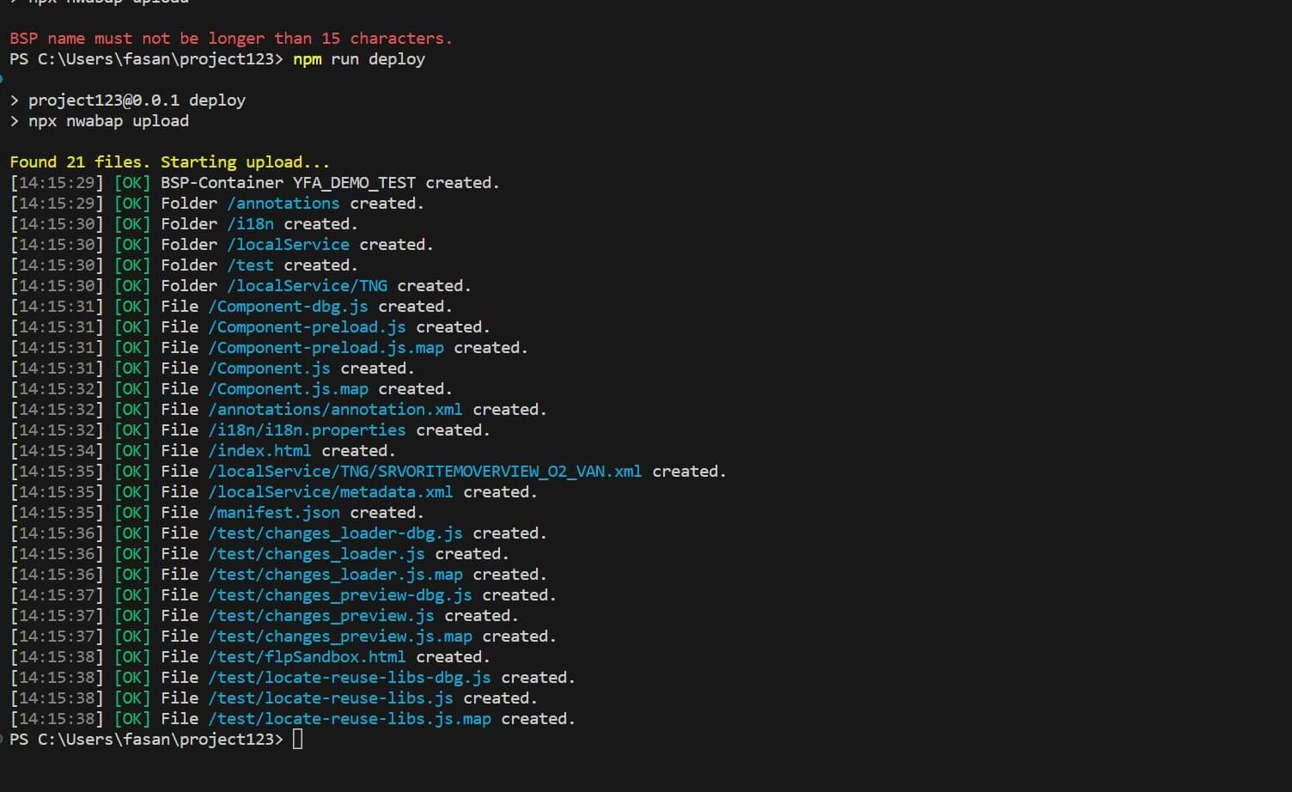This screenshot has height=792, width=1292.
Task: Click the /manifest.json file path
Action: click(273, 513)
